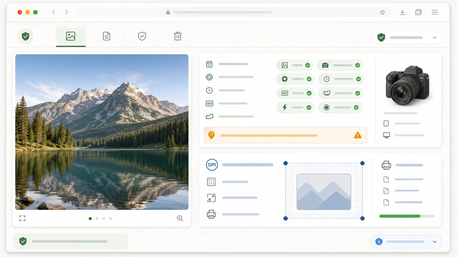
Task: Click the focal length ruler icon
Action: (209, 116)
